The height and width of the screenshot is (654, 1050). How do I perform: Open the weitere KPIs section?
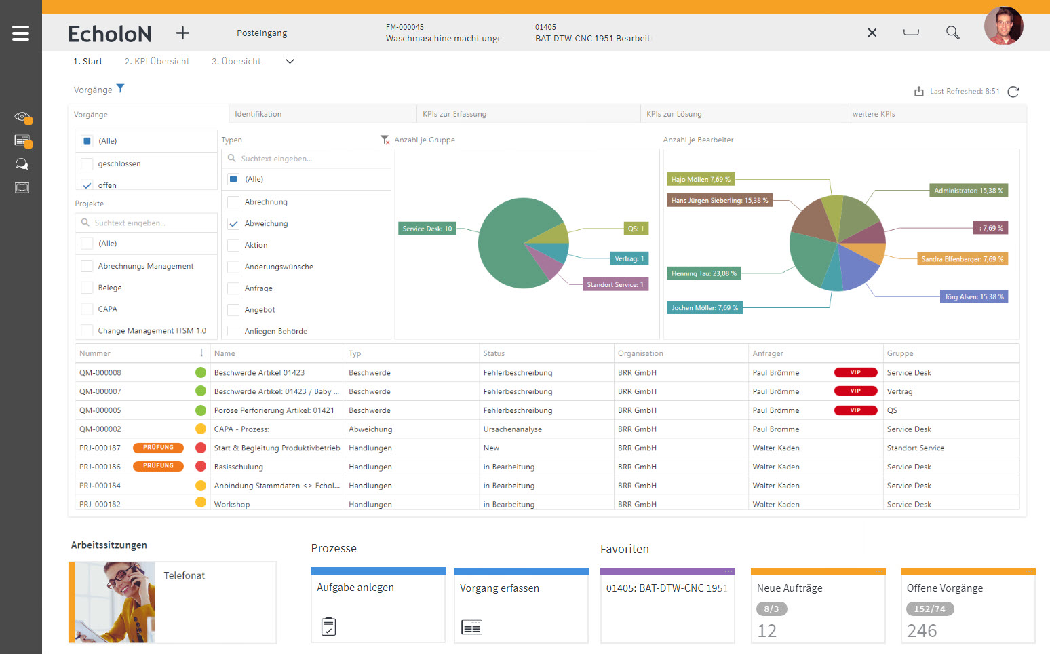(x=937, y=114)
